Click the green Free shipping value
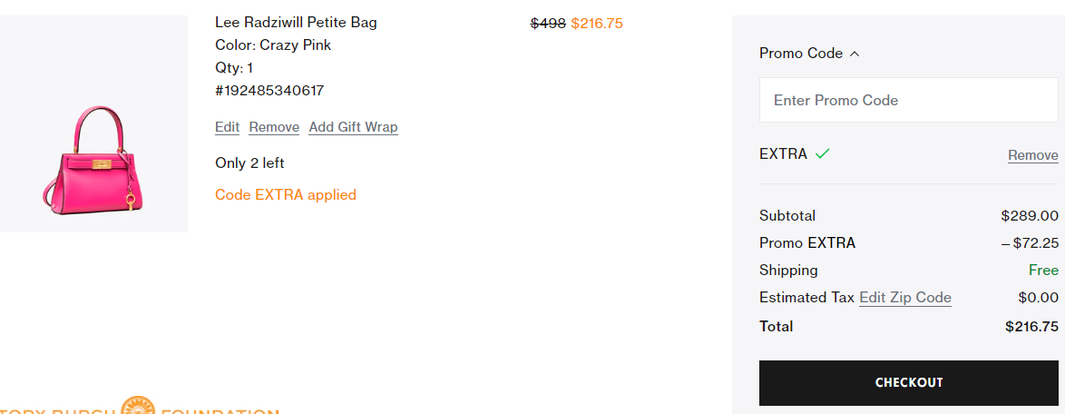 pos(1043,271)
